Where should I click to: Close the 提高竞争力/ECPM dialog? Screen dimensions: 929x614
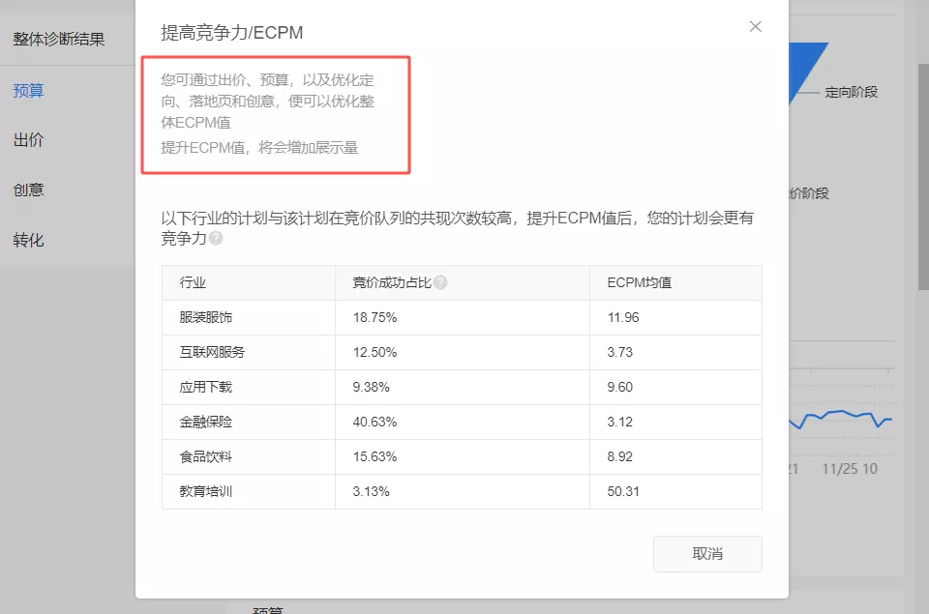coord(755,27)
